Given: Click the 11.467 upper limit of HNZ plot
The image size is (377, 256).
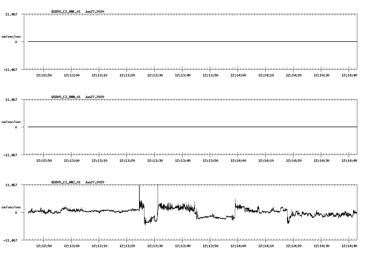Looking at the screenshot, I should coord(11,185).
